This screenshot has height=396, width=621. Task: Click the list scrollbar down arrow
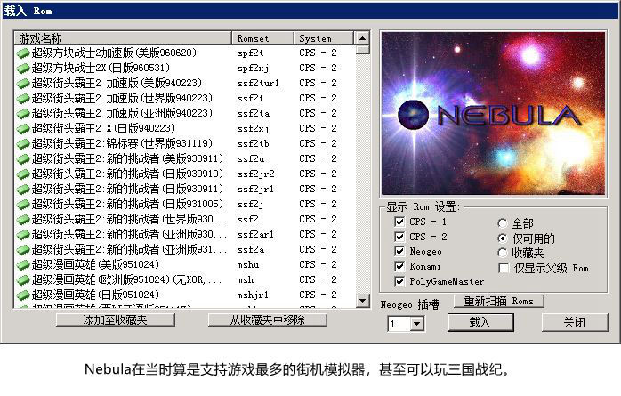[362, 301]
